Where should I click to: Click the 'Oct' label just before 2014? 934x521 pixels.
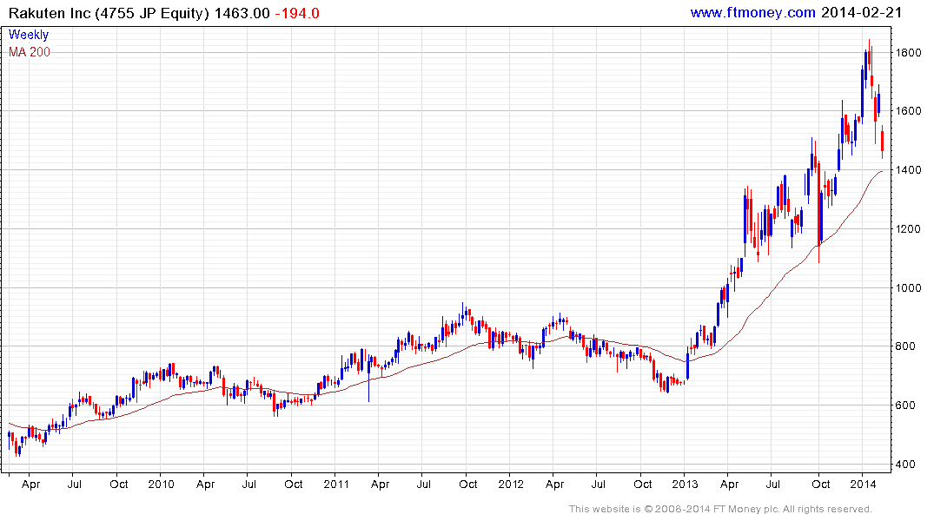[x=821, y=484]
